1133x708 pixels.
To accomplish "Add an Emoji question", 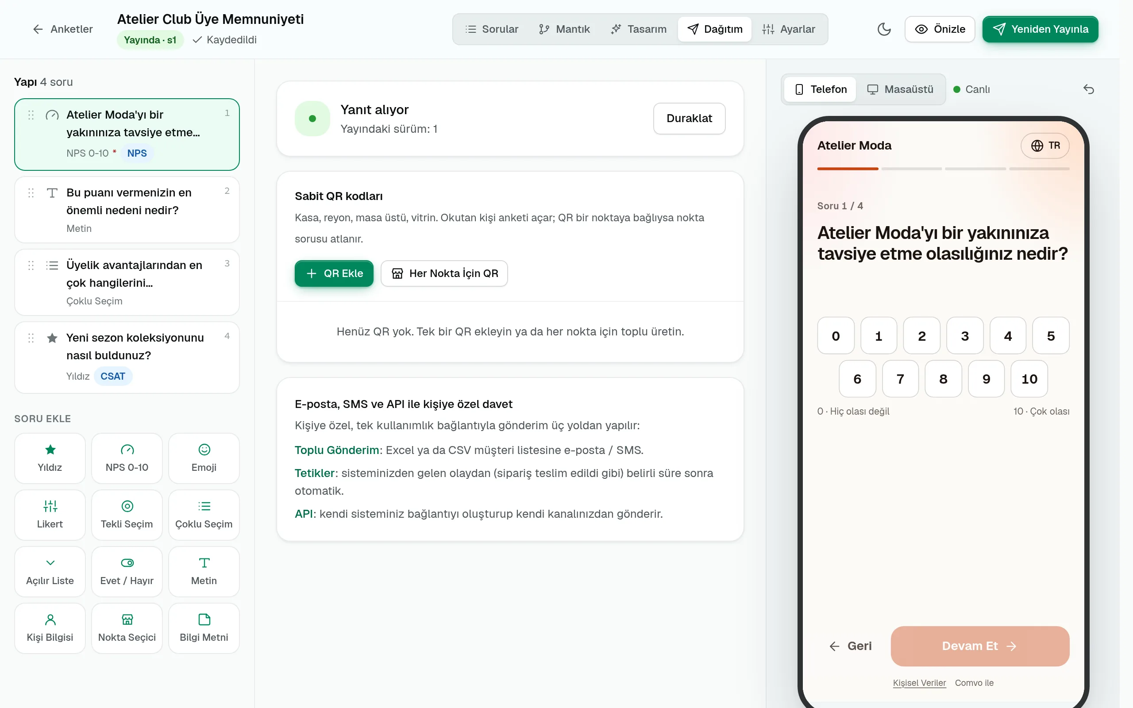I will 204,458.
